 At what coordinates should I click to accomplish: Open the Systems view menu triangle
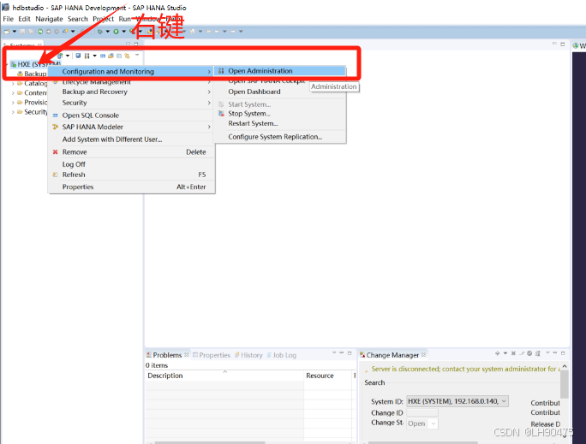click(x=137, y=55)
